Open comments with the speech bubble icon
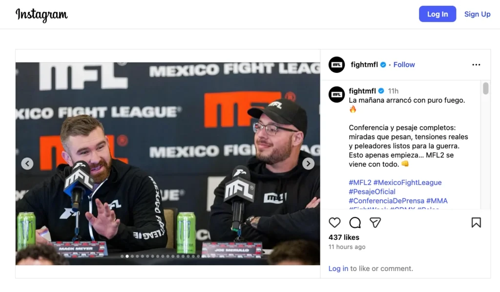500x292 pixels. tap(355, 223)
